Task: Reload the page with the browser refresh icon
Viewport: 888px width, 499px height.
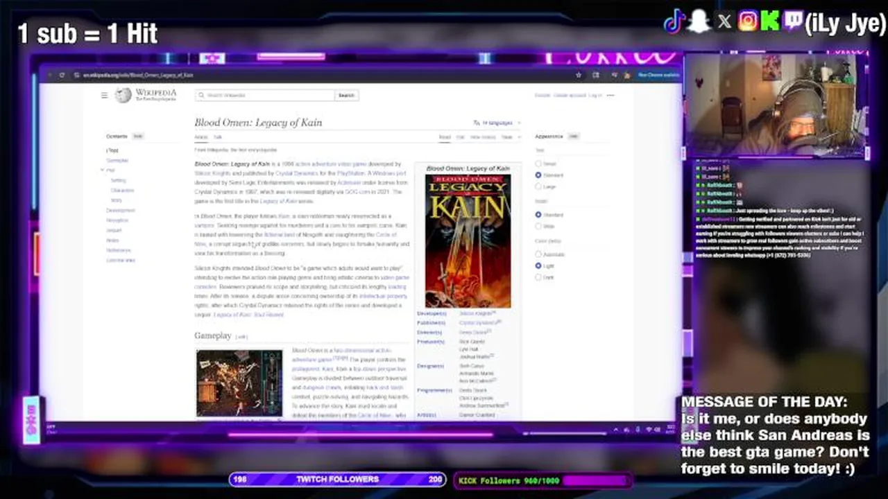Action: [62, 75]
